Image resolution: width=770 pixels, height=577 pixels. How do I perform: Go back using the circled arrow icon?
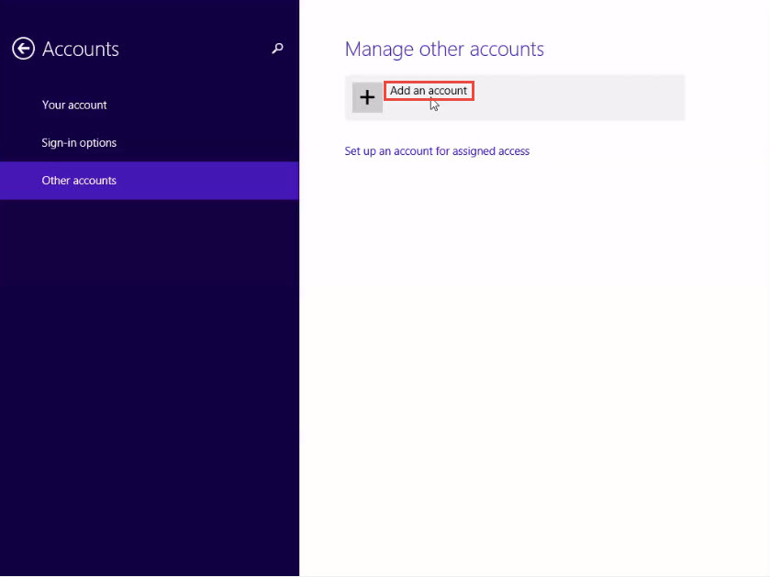23,49
